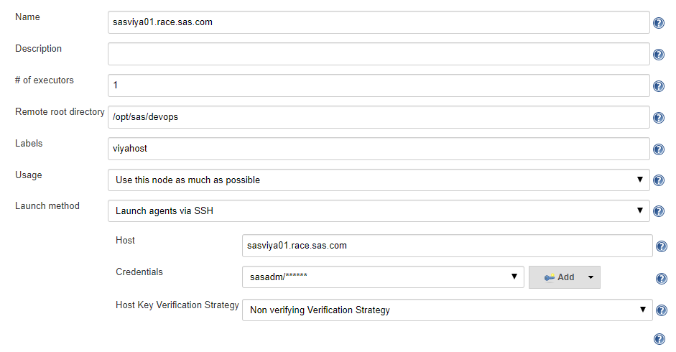Click the SSH Host input field

pos(447,246)
